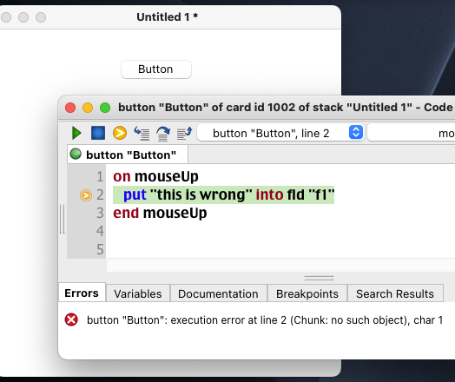Click gutter line number 5
The width and height of the screenshot is (455, 382).
100,249
